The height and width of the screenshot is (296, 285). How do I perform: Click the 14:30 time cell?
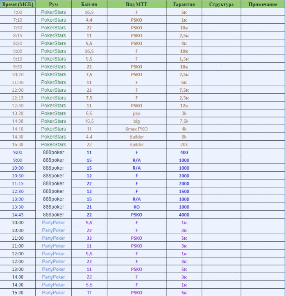point(18,137)
